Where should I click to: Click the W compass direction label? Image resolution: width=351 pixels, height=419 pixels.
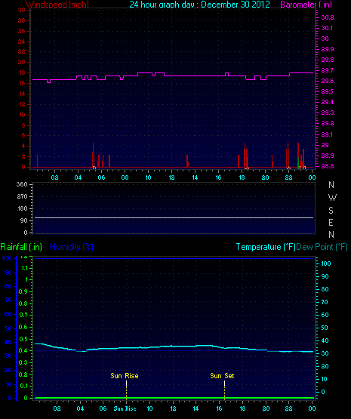(x=332, y=198)
